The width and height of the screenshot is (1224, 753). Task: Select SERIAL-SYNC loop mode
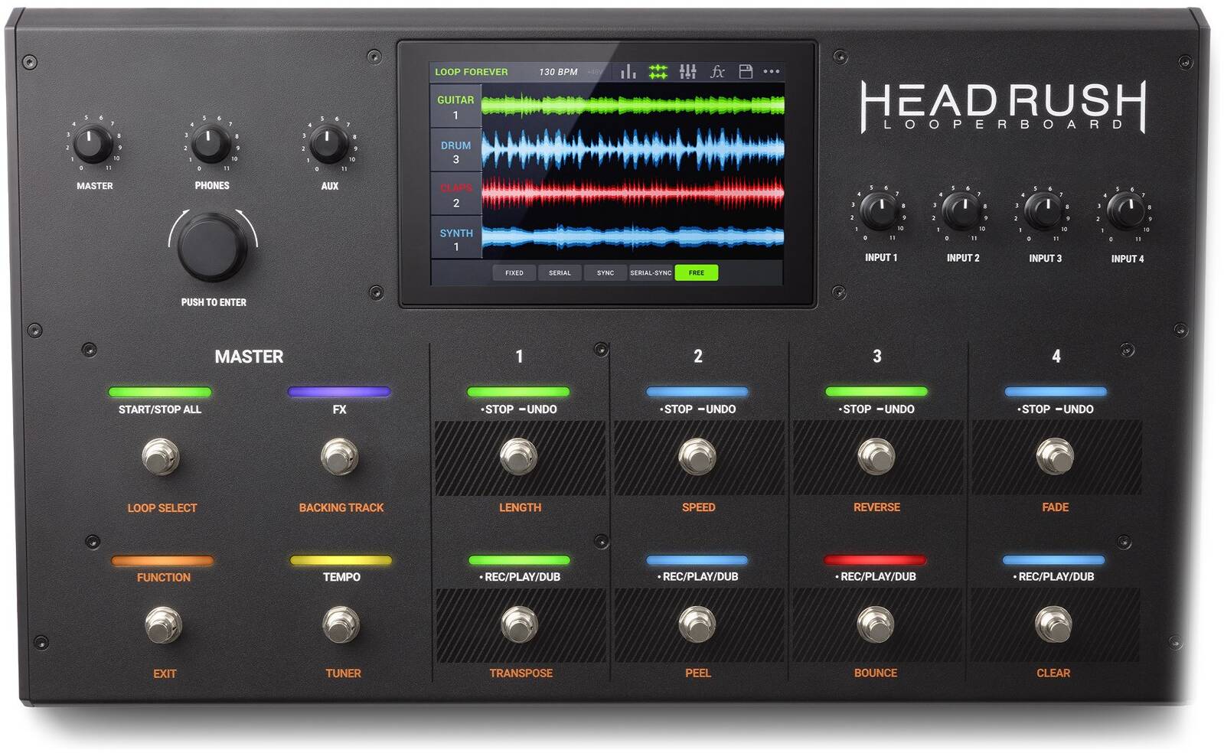[651, 272]
